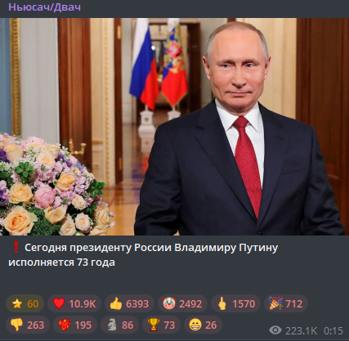The width and height of the screenshot is (349, 341).
Task: Click the middle finger reaction 1570
Action: (236, 303)
